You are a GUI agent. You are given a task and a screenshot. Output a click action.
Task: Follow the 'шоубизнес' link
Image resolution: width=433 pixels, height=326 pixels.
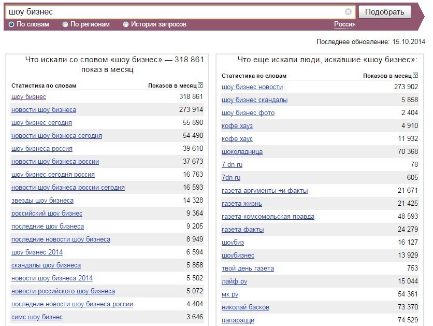click(x=238, y=256)
